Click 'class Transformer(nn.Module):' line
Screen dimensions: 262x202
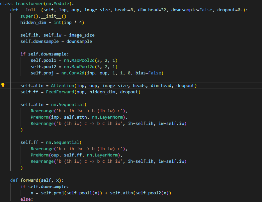coord(37,4)
